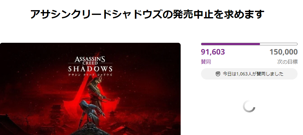Click the purple 賛同 label
This screenshot has height=135, width=303.
(x=206, y=62)
